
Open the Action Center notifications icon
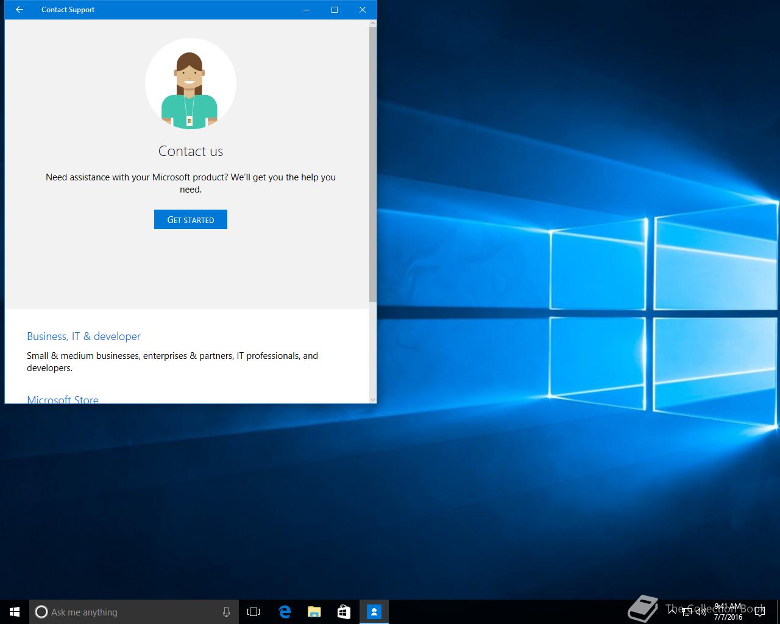click(759, 612)
